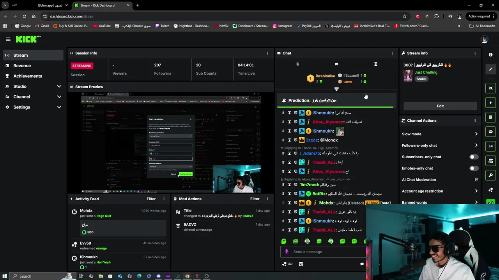Click the pencil edit icon in right rail

(x=491, y=69)
